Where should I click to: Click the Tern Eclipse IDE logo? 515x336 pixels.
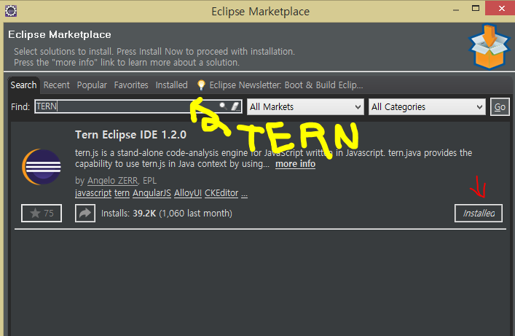(42, 167)
